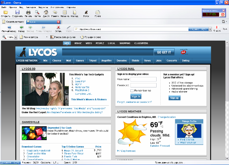Select the PEOPLE search tab
The image size is (229, 165).
click(100, 43)
